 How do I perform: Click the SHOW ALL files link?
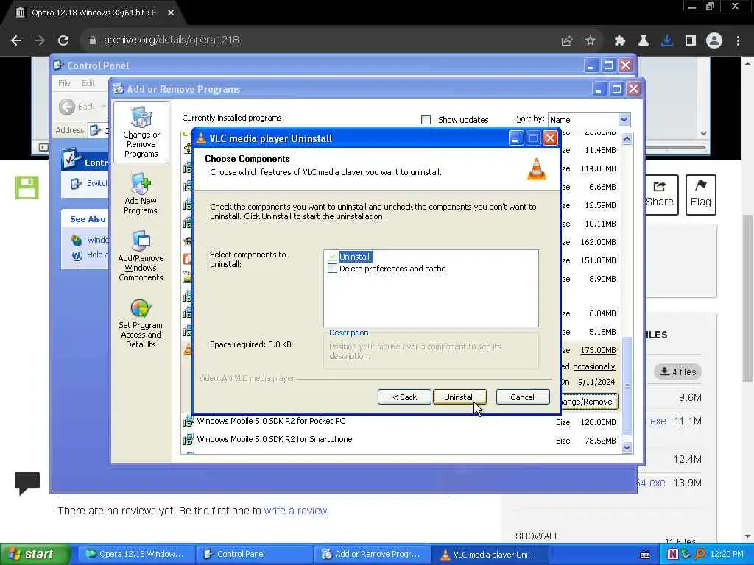538,536
